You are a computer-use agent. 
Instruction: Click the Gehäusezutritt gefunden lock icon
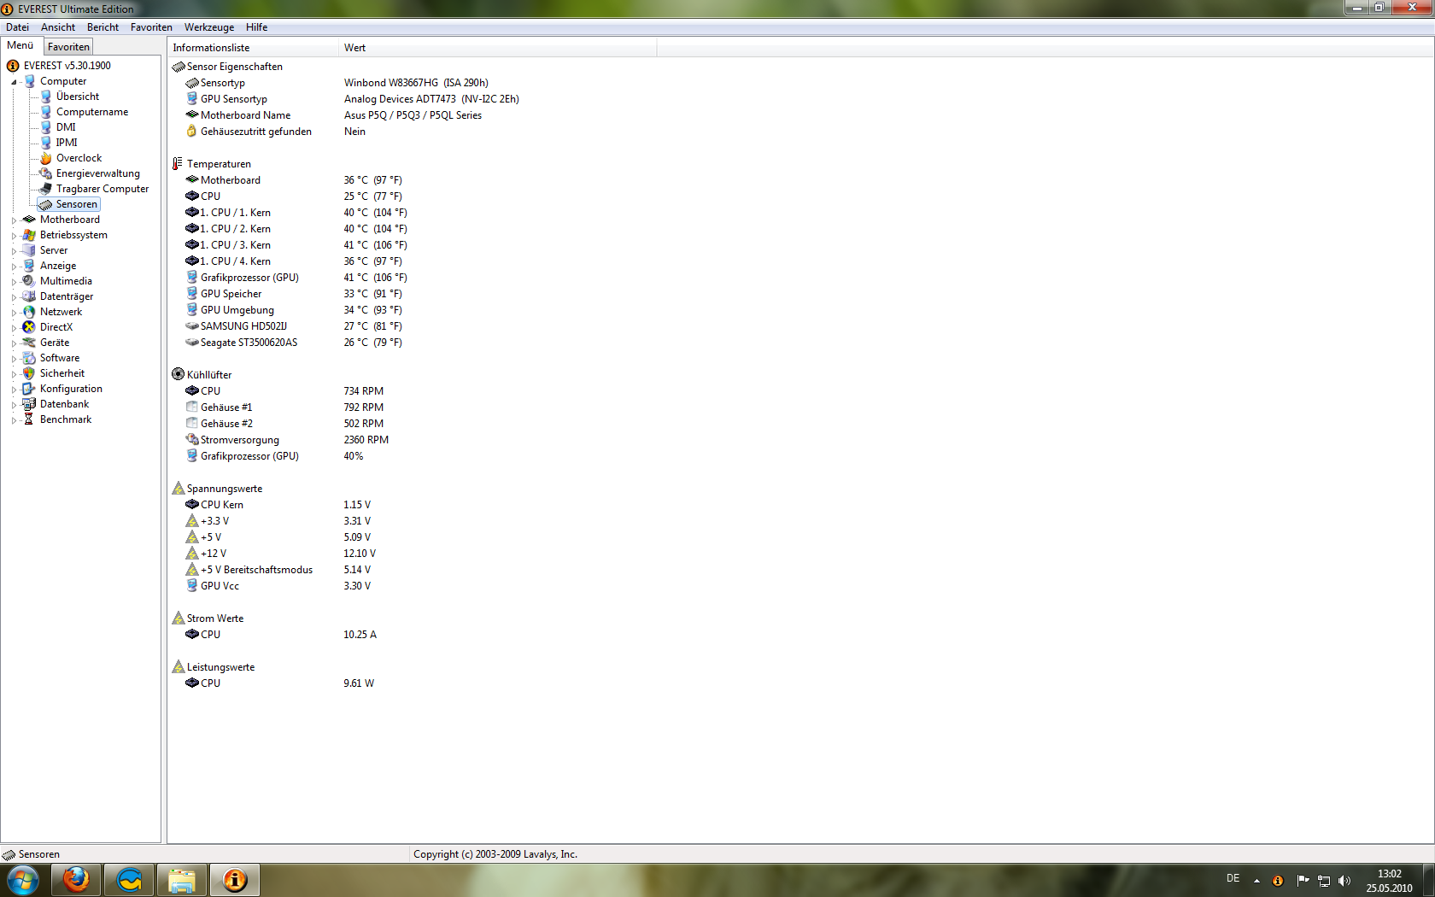point(192,132)
